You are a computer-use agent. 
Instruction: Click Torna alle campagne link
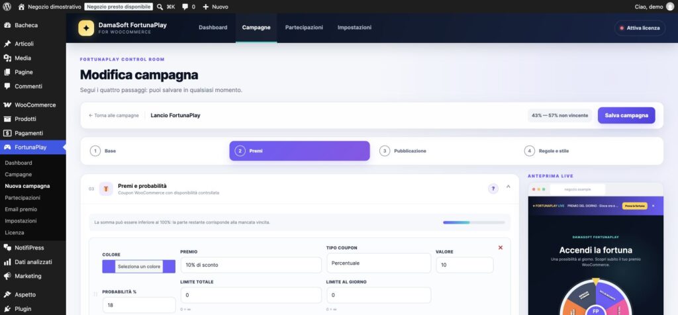point(114,115)
